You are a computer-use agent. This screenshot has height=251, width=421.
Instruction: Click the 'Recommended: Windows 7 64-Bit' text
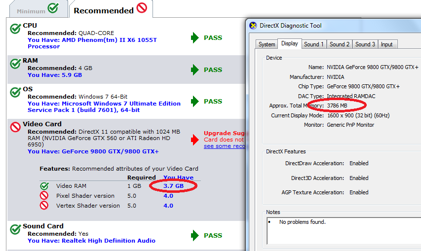point(77,97)
